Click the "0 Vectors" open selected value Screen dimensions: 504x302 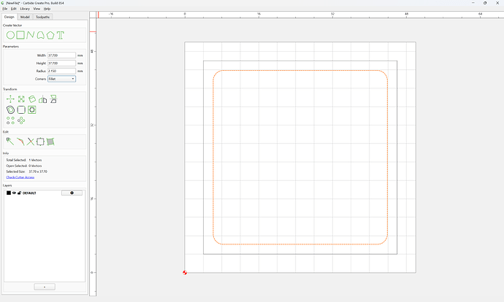click(x=35, y=166)
